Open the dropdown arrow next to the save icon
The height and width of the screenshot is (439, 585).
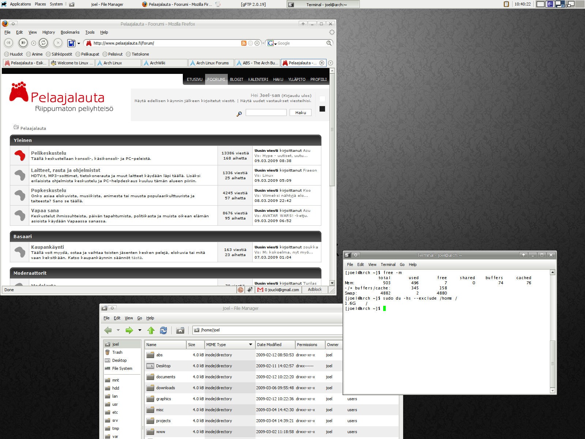[79, 44]
